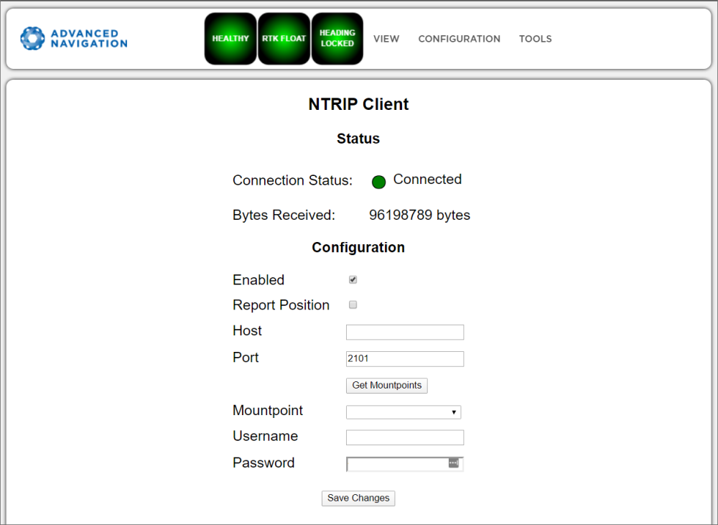Click the password manager icon in Password field
Viewport: 718px width, 525px height.
453,463
